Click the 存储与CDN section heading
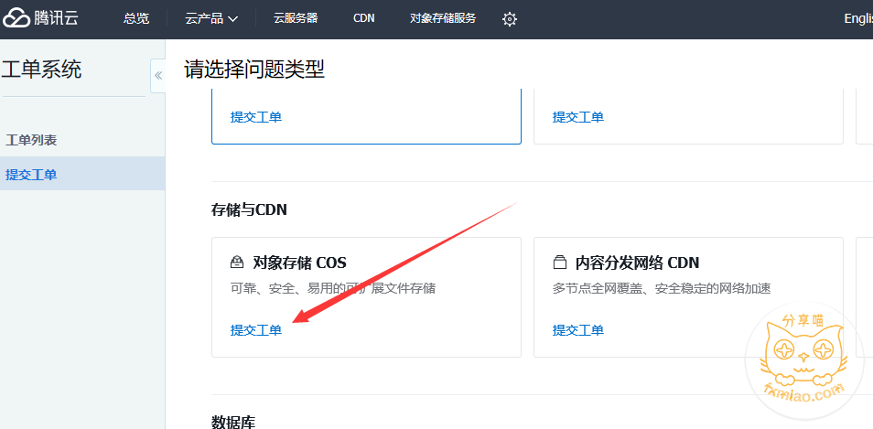Image resolution: width=873 pixels, height=429 pixels. [x=250, y=209]
